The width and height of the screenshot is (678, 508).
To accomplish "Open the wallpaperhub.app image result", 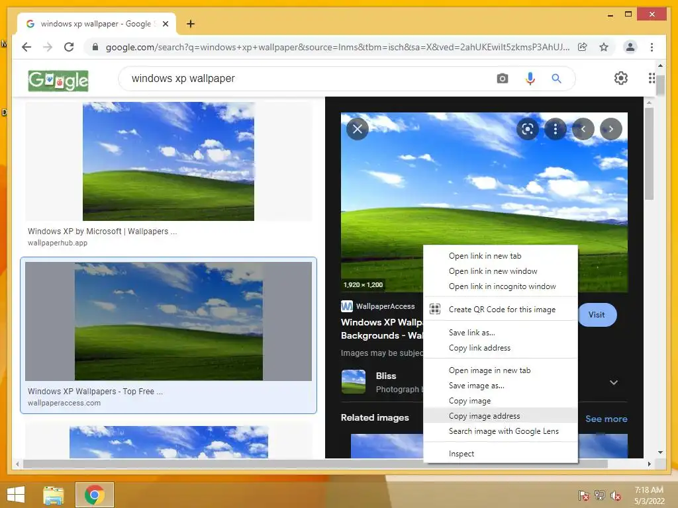I will (168, 161).
